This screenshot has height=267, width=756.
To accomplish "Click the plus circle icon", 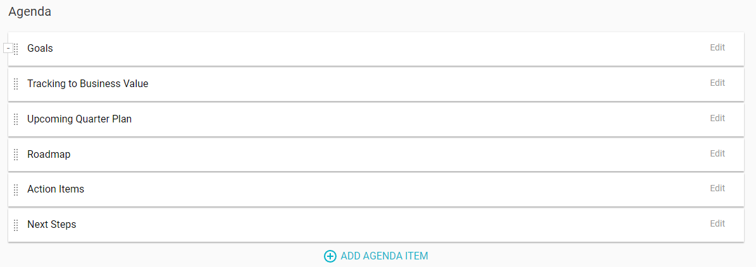I will tap(330, 256).
